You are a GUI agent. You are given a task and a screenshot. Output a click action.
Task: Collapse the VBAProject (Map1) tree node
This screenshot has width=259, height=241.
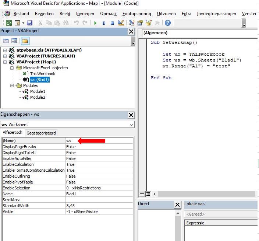(5, 62)
